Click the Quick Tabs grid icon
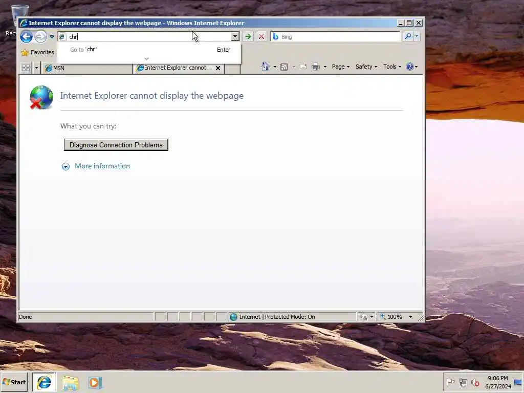The height and width of the screenshot is (393, 524). pos(26,68)
